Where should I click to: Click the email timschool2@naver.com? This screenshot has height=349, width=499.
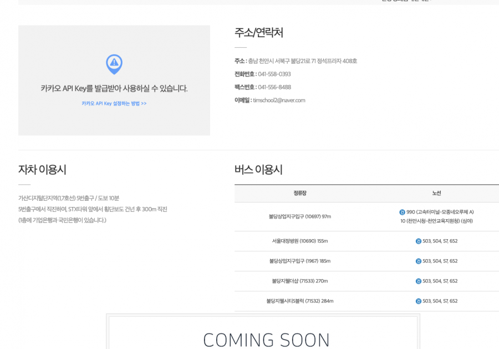279,100
